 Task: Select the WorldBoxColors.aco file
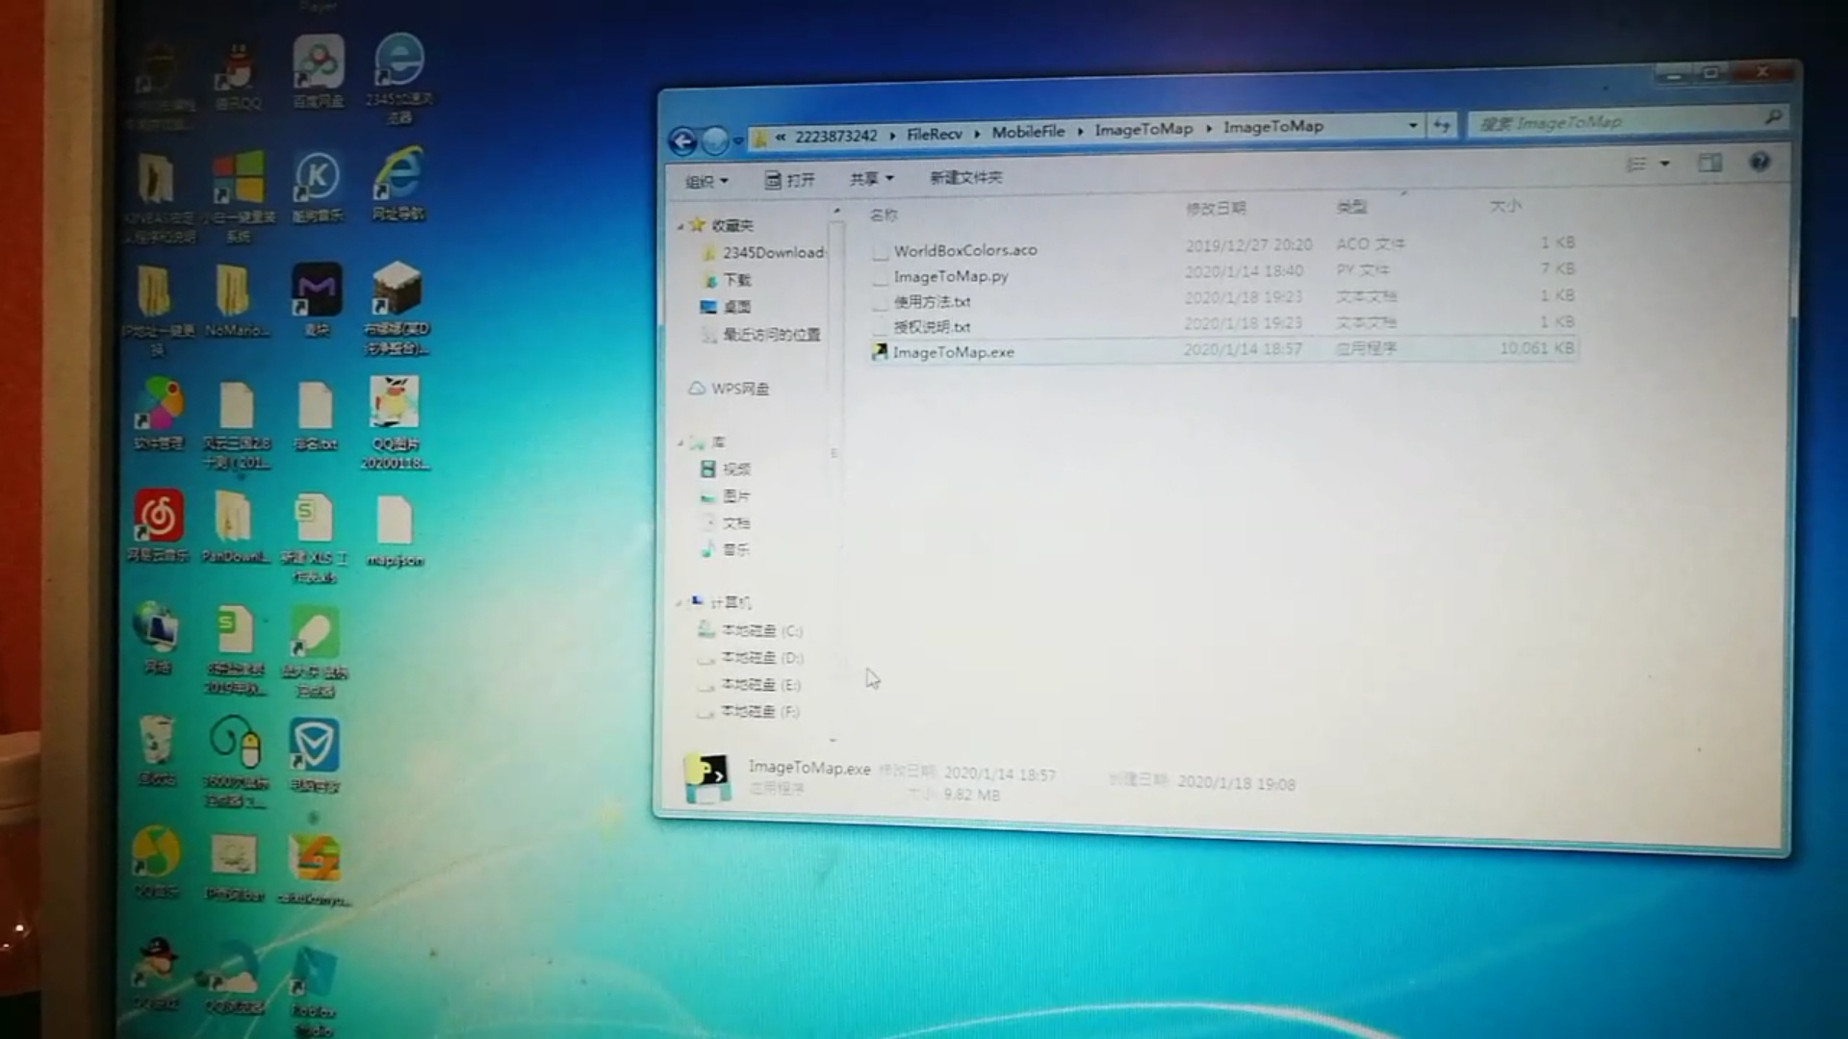(964, 250)
